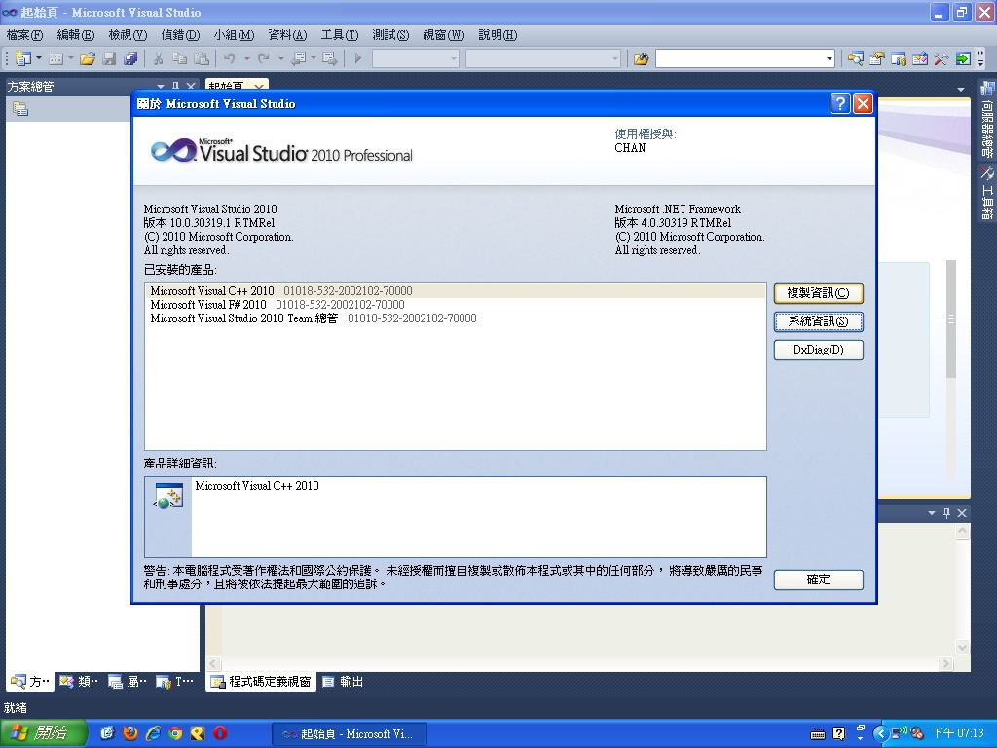This screenshot has height=748, width=997.
Task: Open the 編輯(E) Edit menu
Action: [x=76, y=35]
